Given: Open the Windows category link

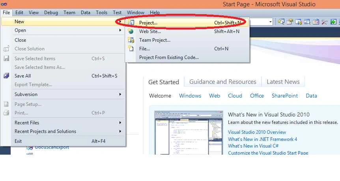Looking at the screenshot, I should pos(190,96).
